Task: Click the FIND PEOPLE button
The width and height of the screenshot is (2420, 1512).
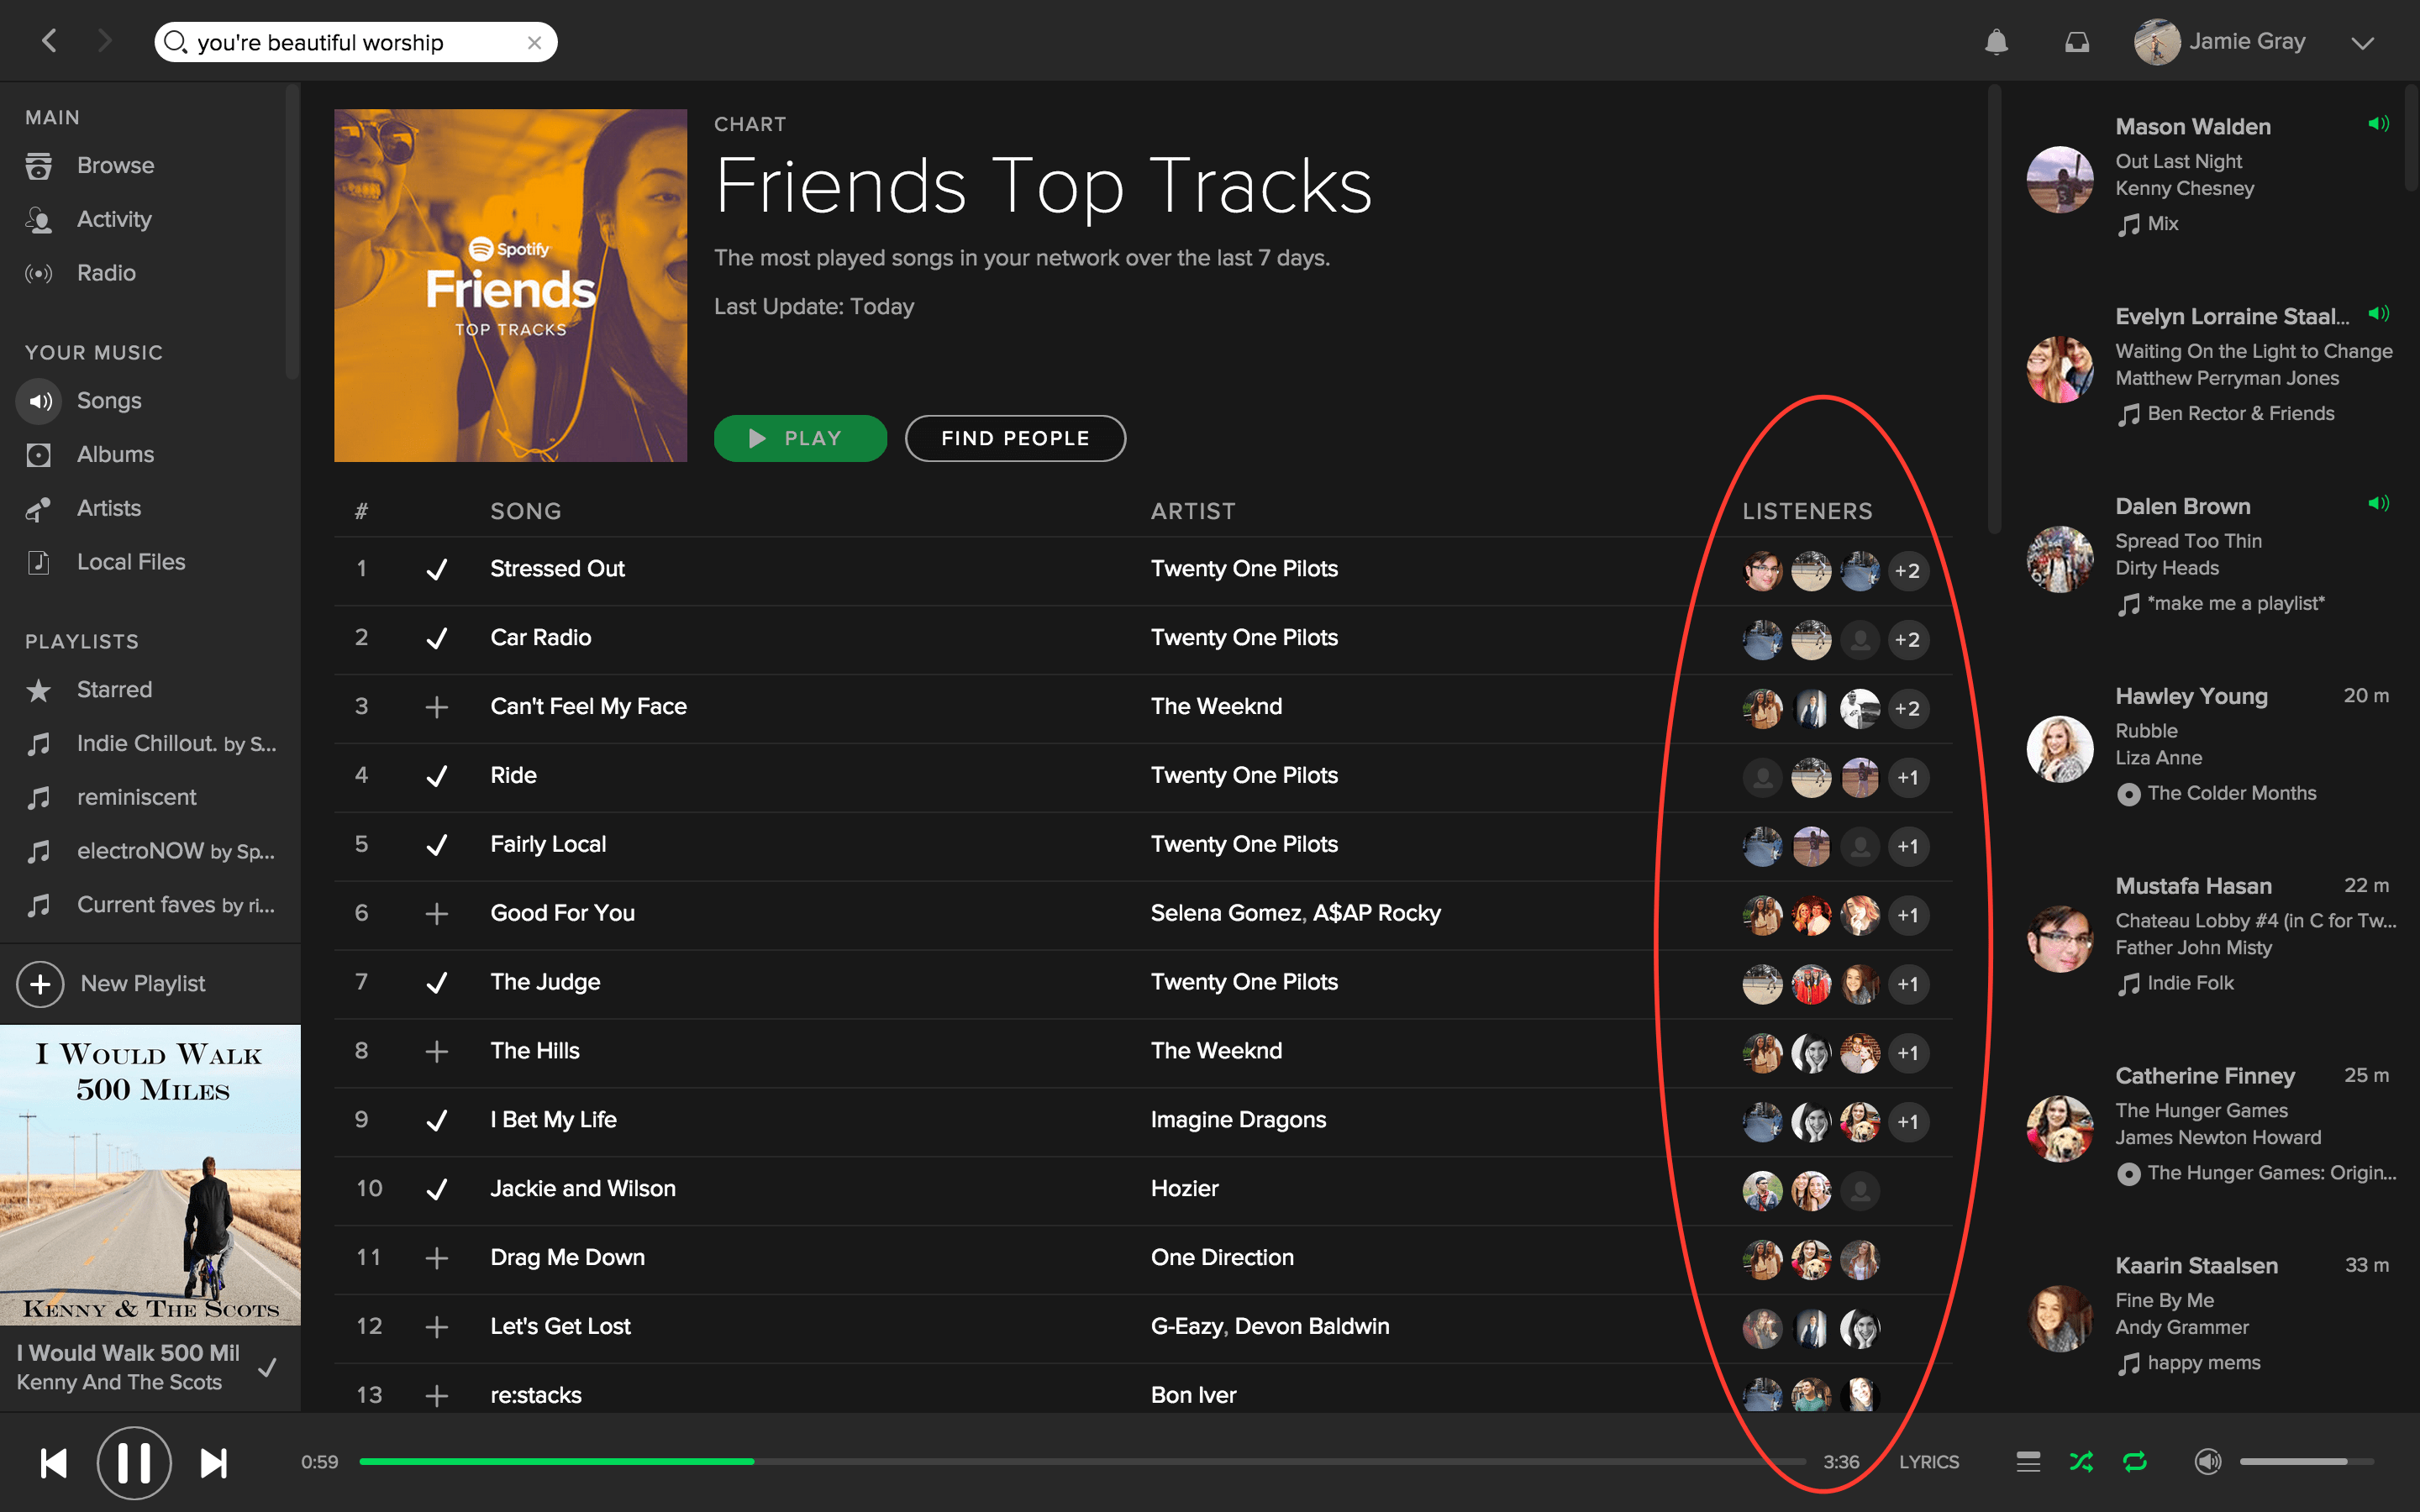Action: click(1015, 438)
